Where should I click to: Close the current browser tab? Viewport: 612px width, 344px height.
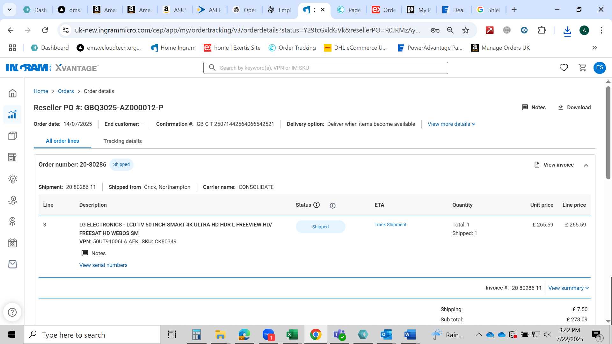tap(323, 10)
